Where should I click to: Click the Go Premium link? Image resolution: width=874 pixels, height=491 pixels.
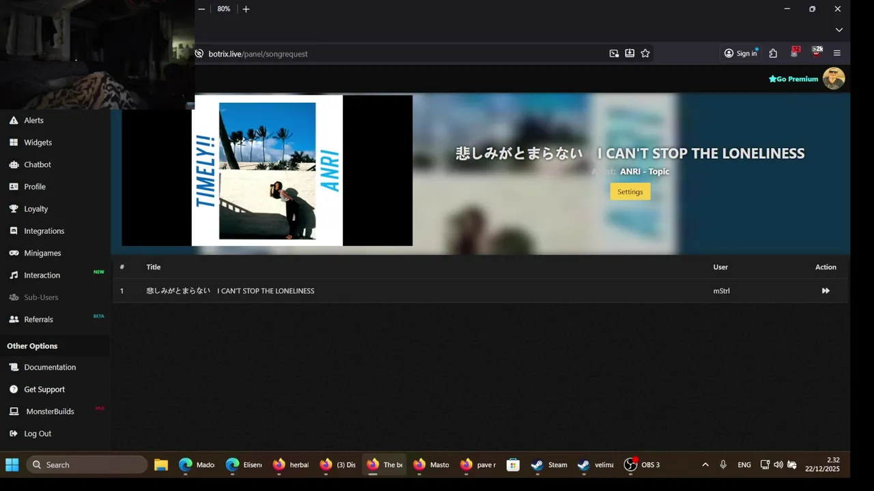(x=793, y=79)
